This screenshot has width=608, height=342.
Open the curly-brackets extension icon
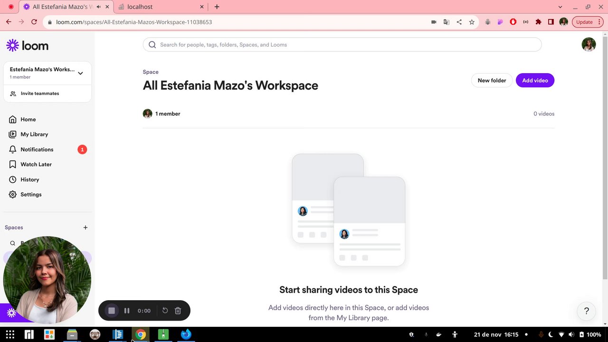click(x=526, y=22)
